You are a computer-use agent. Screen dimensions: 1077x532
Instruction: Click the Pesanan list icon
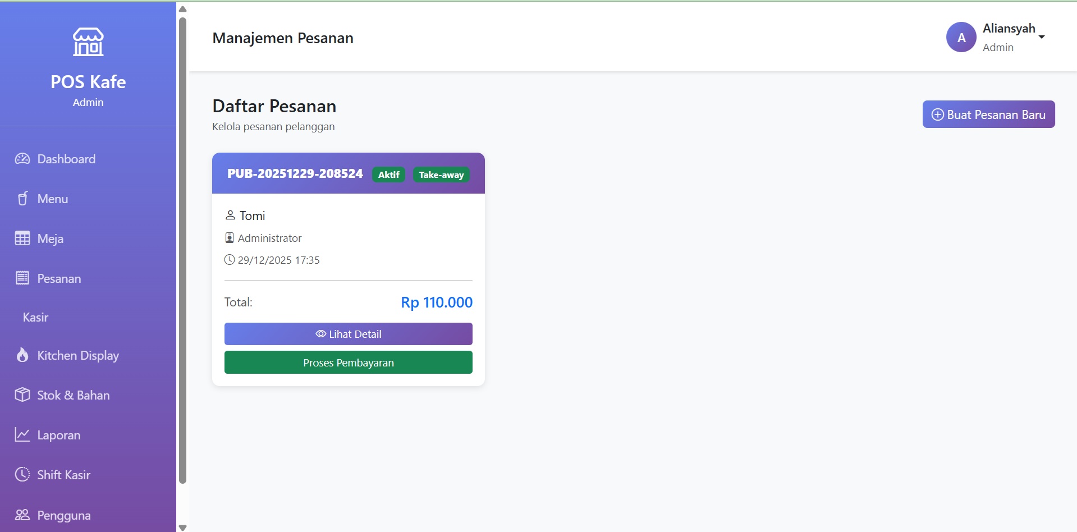pos(22,278)
